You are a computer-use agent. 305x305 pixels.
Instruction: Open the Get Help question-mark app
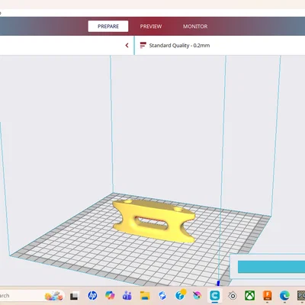tap(181, 295)
